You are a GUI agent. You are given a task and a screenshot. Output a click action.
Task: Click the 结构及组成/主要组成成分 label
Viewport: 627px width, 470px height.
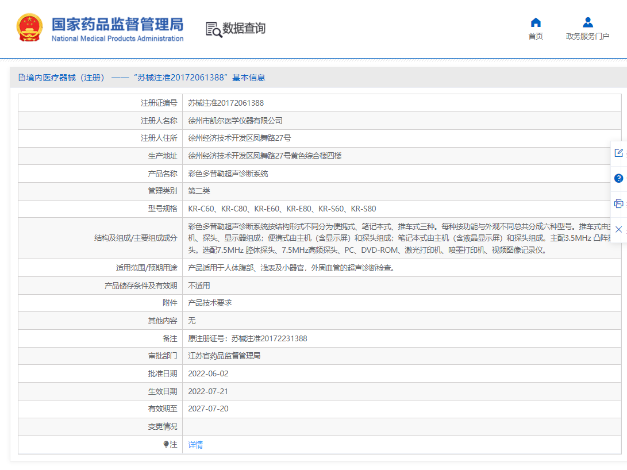point(136,238)
